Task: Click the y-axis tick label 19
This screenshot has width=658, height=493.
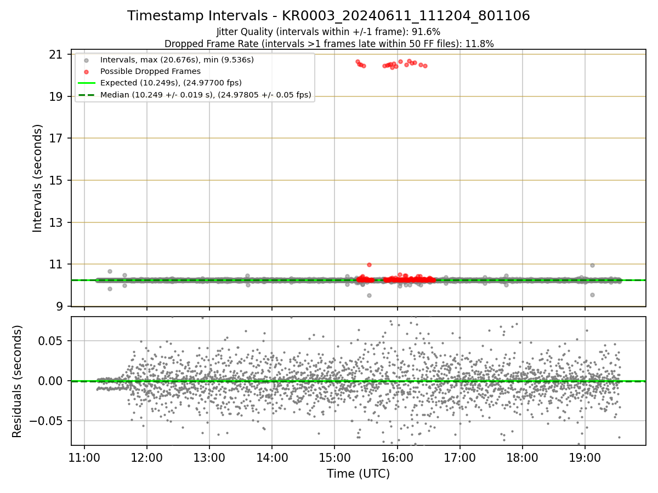Action: (x=55, y=96)
